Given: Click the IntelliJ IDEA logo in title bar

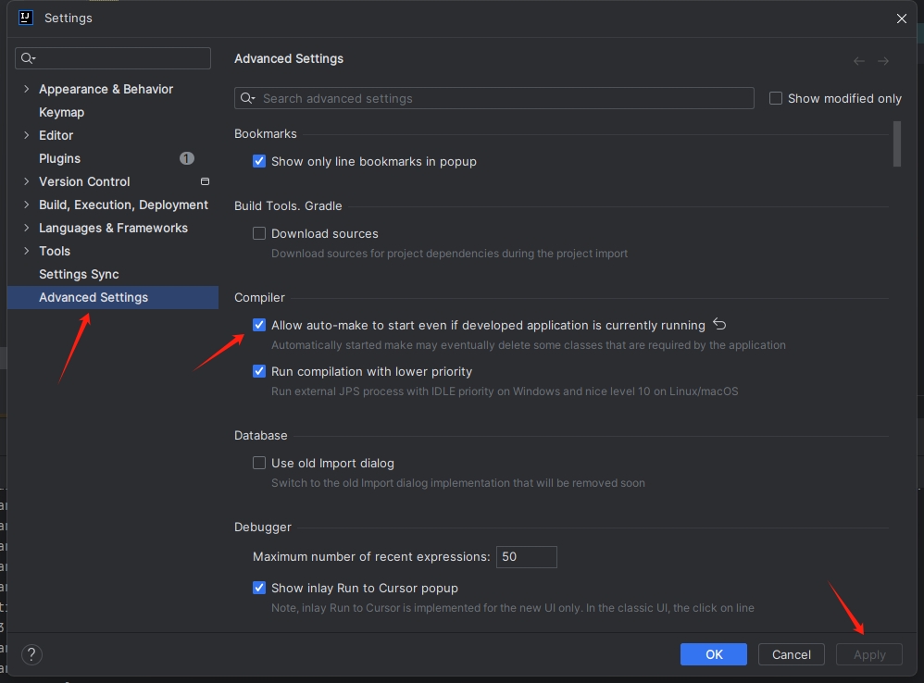Looking at the screenshot, I should [x=25, y=18].
